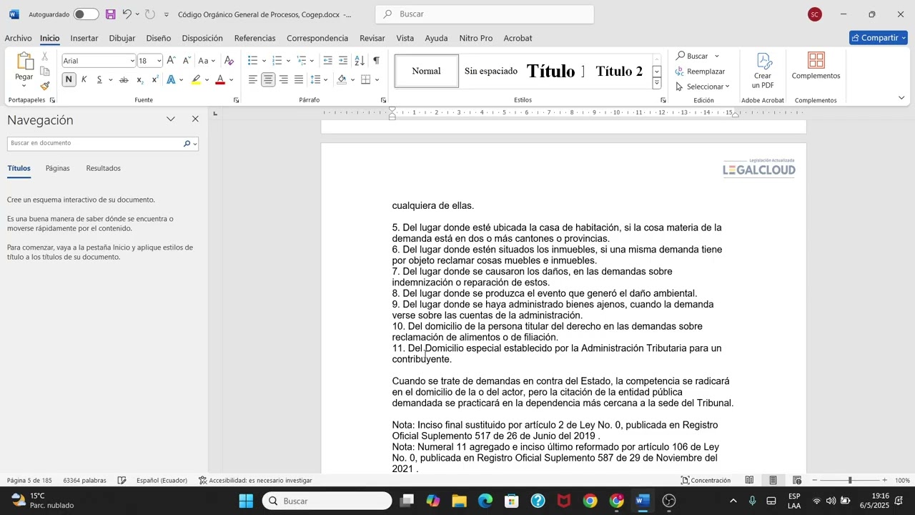The image size is (915, 515).
Task: Open the Arial font name dropdown
Action: point(132,61)
